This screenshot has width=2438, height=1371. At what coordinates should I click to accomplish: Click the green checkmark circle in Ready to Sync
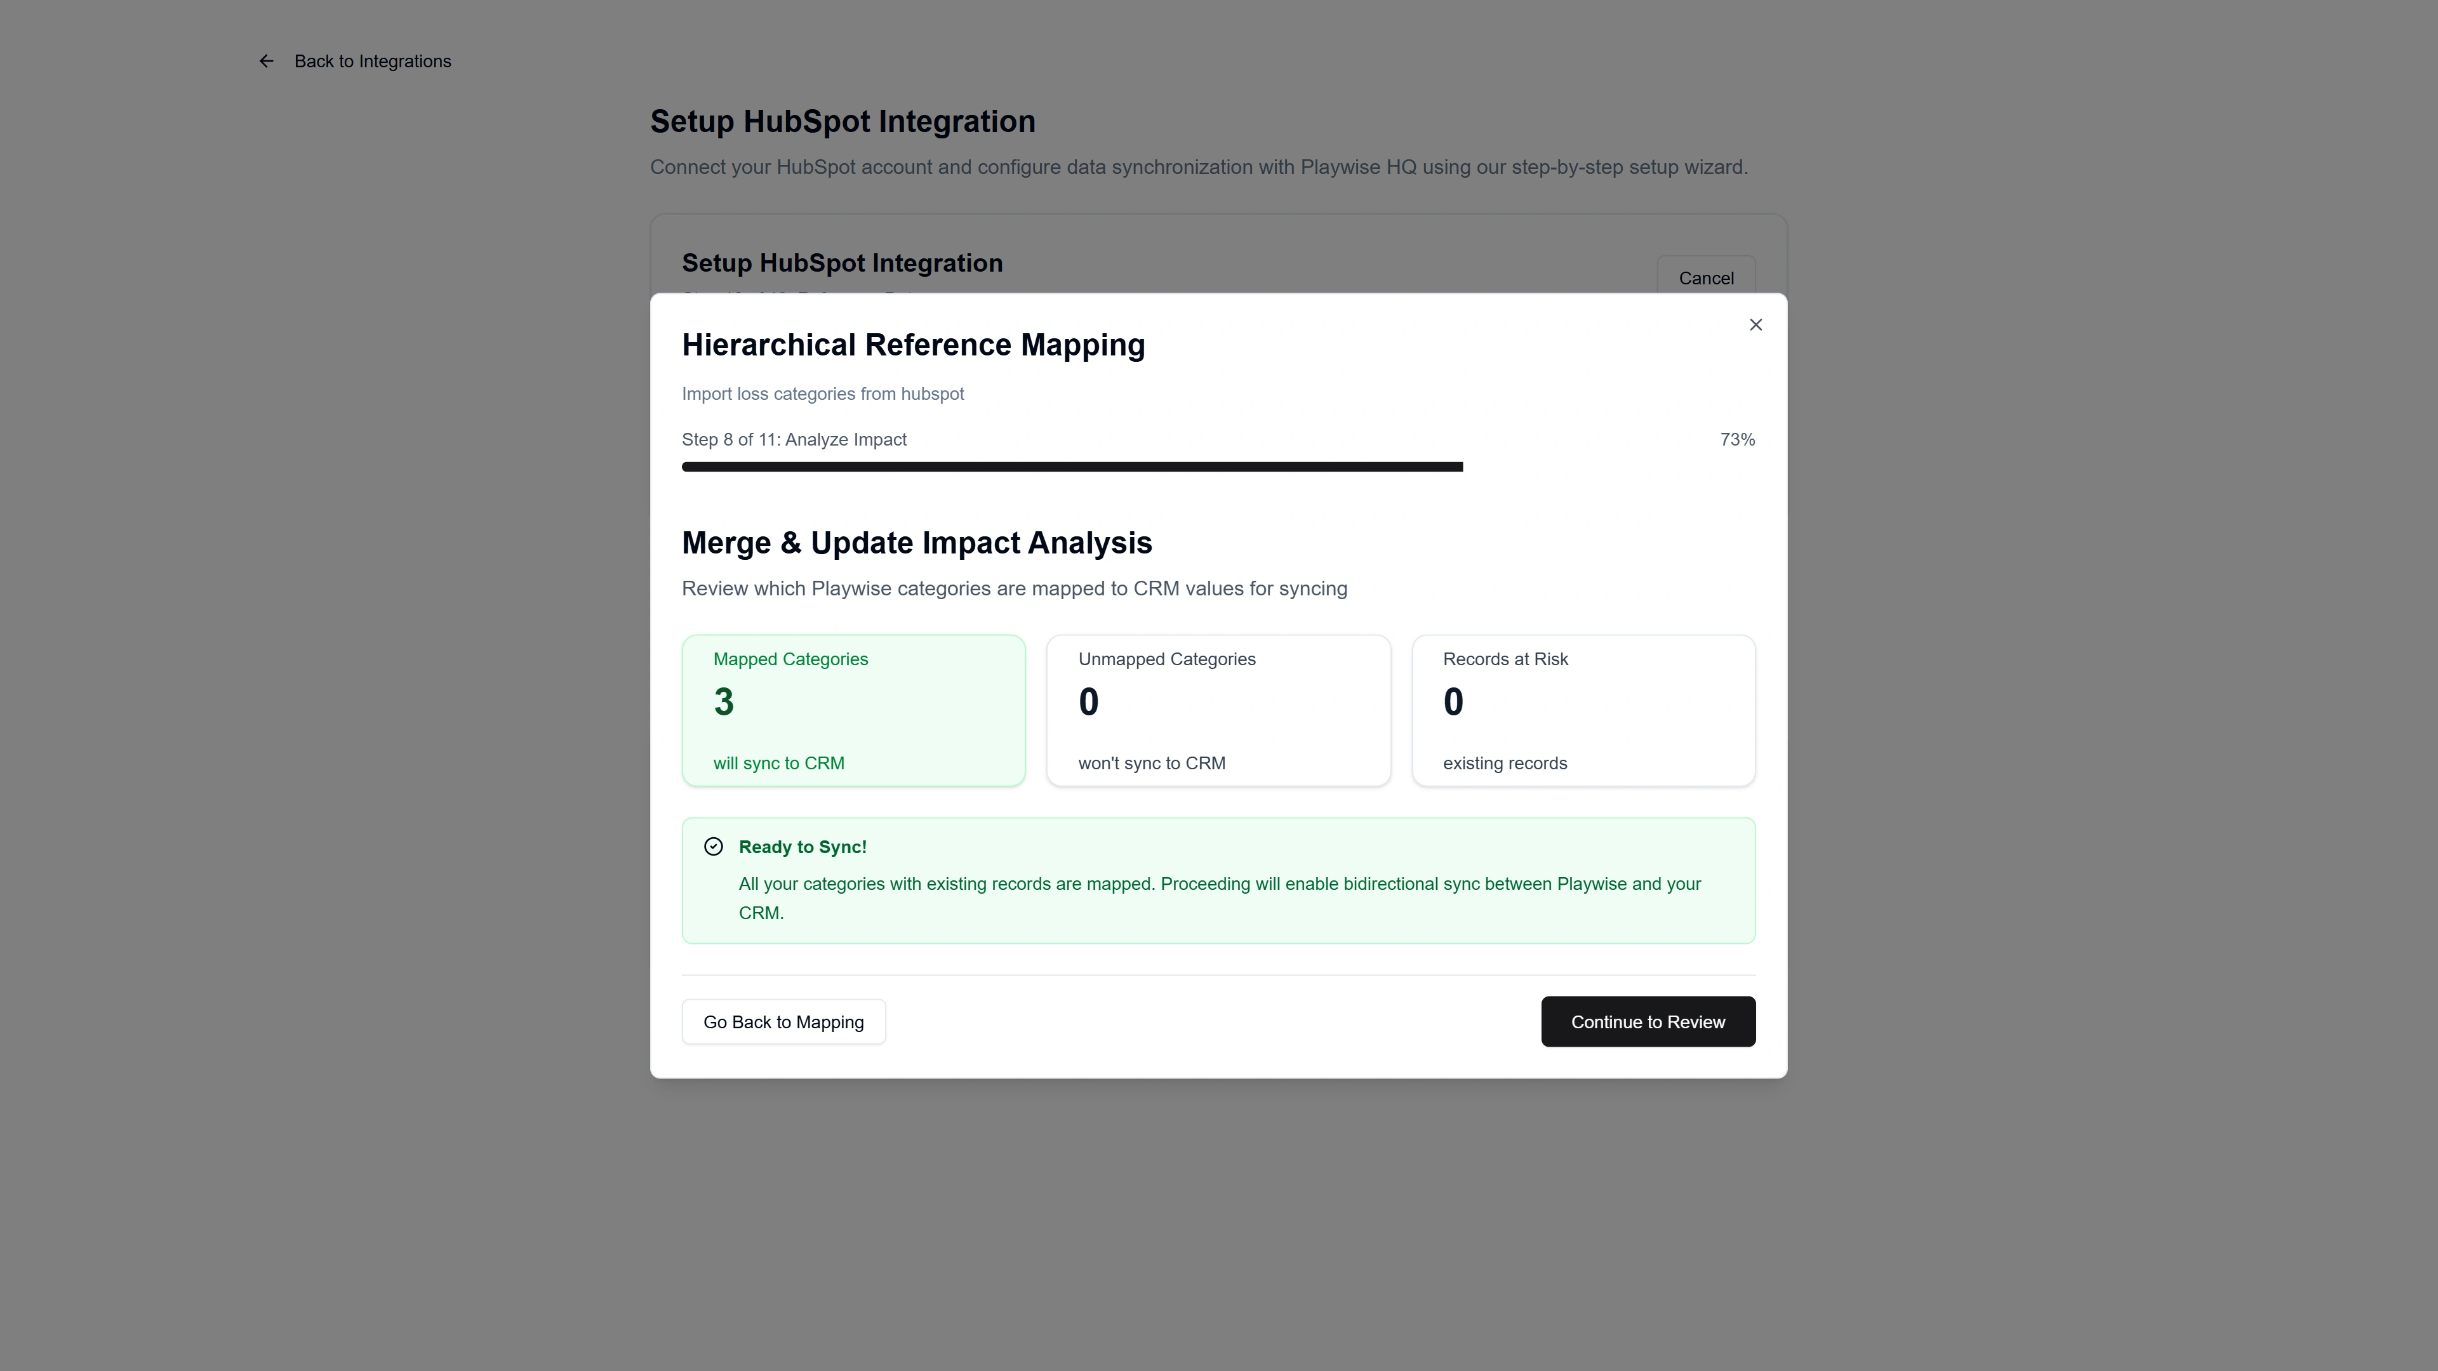[712, 846]
